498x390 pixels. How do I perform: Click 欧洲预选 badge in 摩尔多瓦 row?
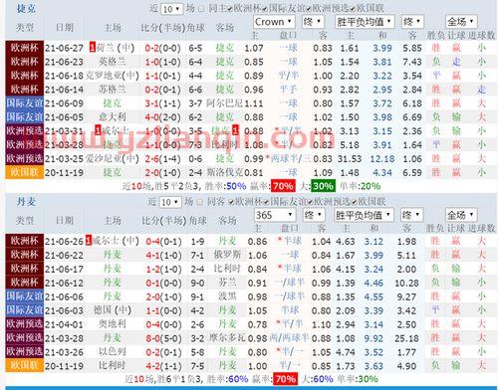pos(25,338)
